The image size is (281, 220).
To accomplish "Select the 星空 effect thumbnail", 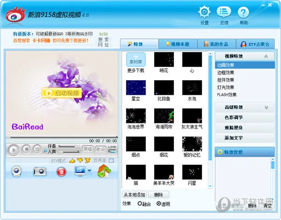I will pyautogui.click(x=136, y=88).
